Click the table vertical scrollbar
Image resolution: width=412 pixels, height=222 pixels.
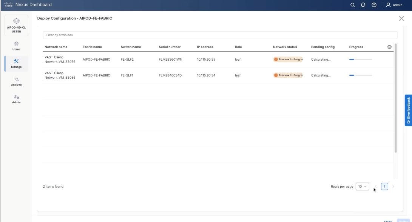pos(396,98)
